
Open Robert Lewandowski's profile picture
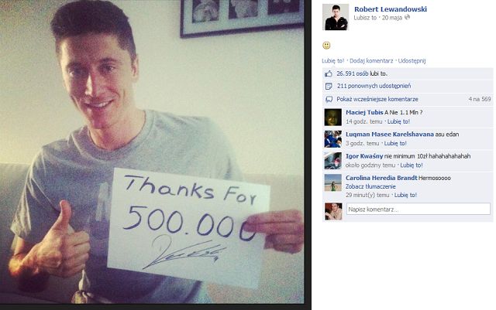coord(336,17)
